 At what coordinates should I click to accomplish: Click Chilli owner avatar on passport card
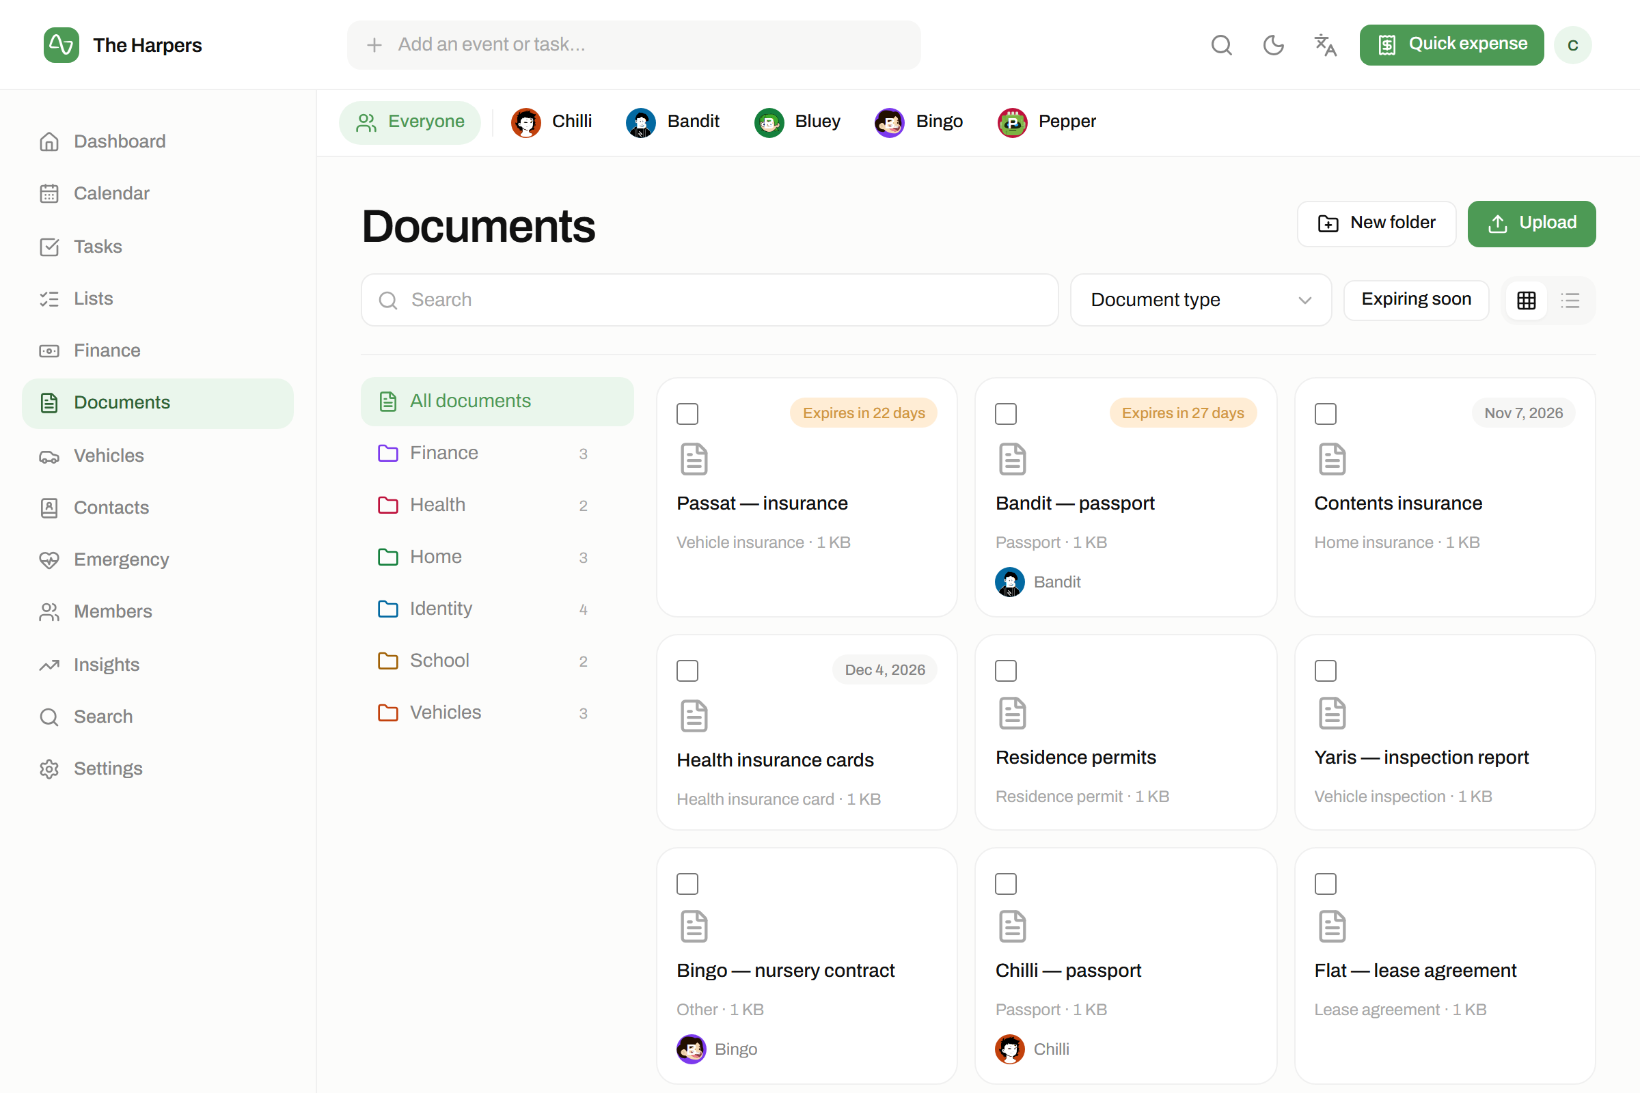pos(1010,1049)
